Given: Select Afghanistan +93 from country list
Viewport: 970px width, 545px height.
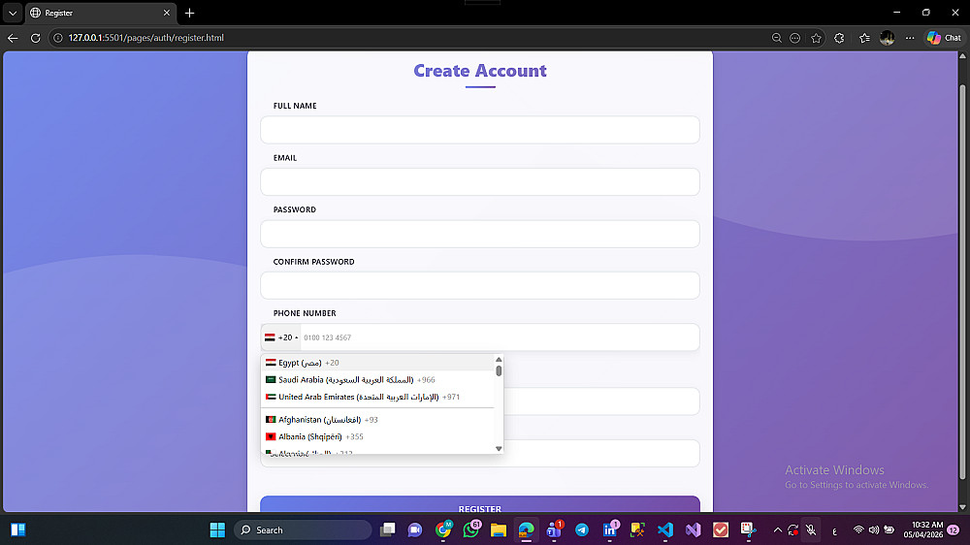Looking at the screenshot, I should [377, 420].
